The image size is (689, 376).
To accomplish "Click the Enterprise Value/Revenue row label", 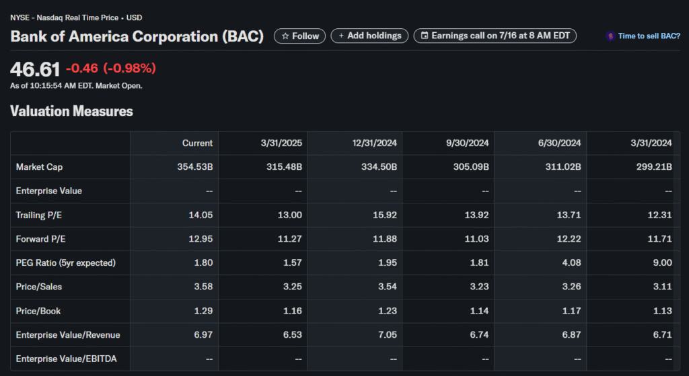I will pyautogui.click(x=68, y=335).
